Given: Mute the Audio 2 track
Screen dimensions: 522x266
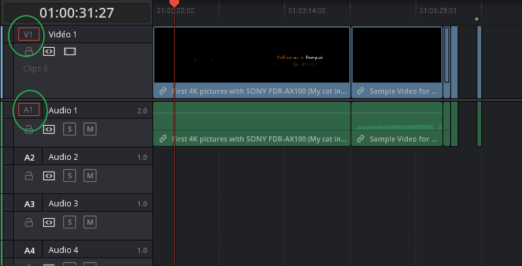Looking at the screenshot, I should click(90, 176).
